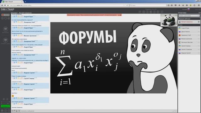Go back with browser back arrow
This screenshot has width=201, height=113.
click(2, 5)
